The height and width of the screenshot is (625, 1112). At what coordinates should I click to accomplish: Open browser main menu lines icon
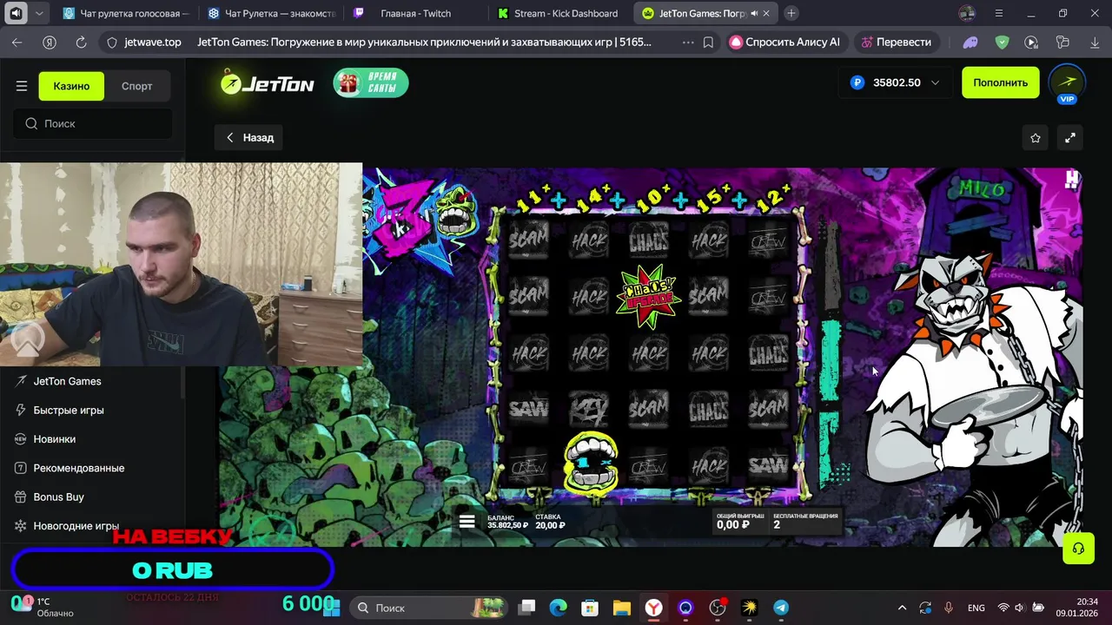[x=999, y=13]
